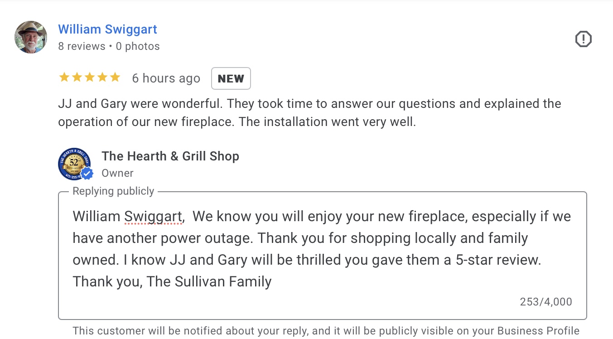Open William Swiggart's profile photo

pos(31,37)
